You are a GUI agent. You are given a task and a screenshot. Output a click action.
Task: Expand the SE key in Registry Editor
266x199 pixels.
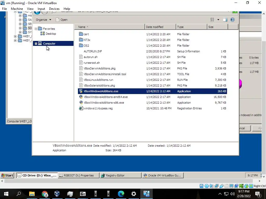20,24
